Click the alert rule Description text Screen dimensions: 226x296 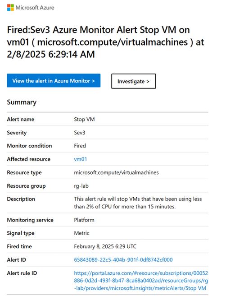[x=138, y=203]
